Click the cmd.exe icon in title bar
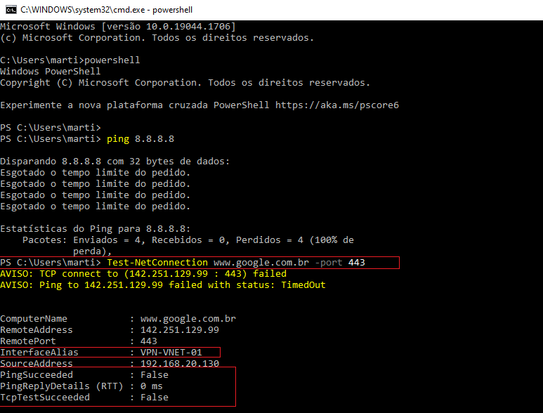This screenshot has height=413, width=543. click(9, 10)
